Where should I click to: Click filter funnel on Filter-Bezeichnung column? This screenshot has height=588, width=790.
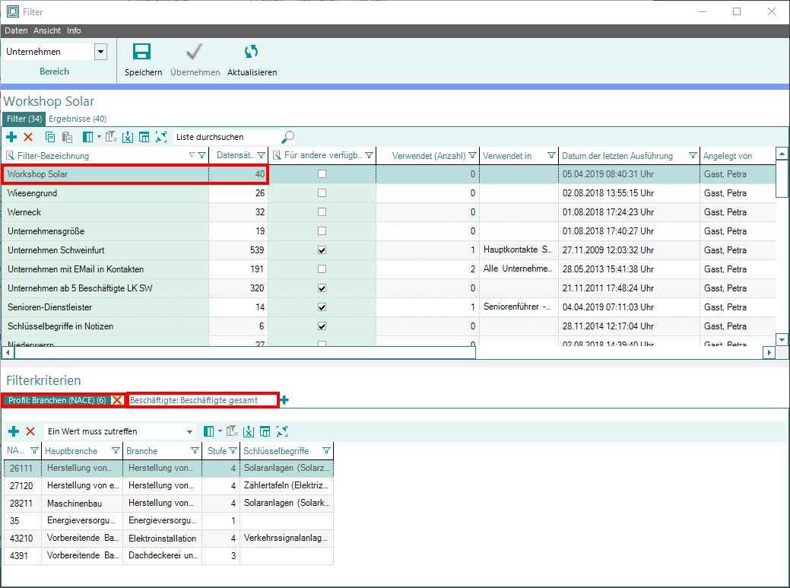202,156
